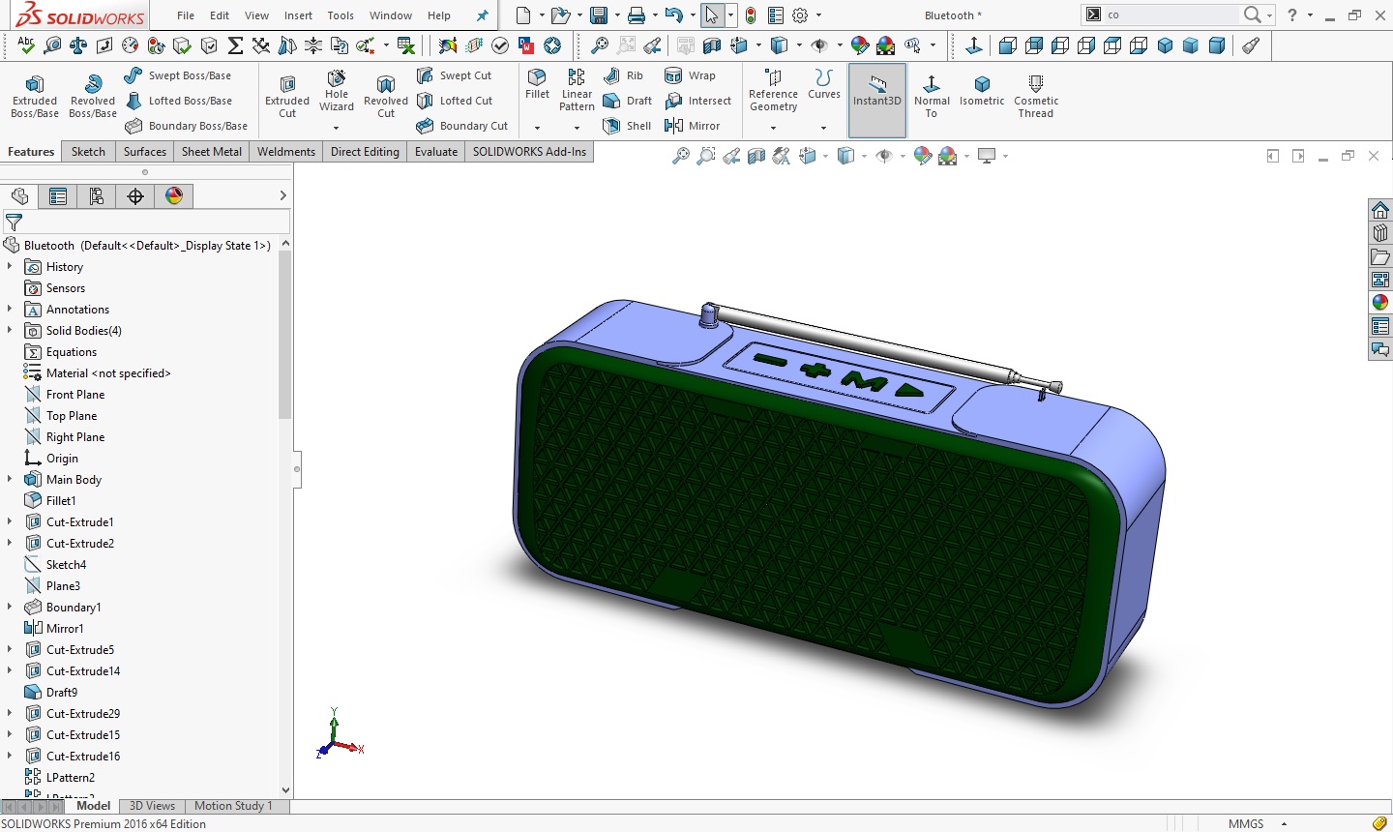Select the Wrap feature
The height and width of the screenshot is (832, 1393).
pyautogui.click(x=691, y=75)
